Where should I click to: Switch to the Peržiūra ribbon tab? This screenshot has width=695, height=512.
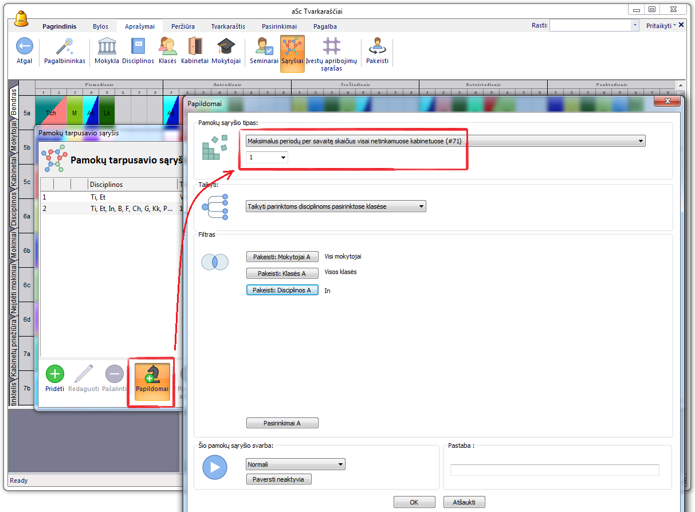point(183,26)
